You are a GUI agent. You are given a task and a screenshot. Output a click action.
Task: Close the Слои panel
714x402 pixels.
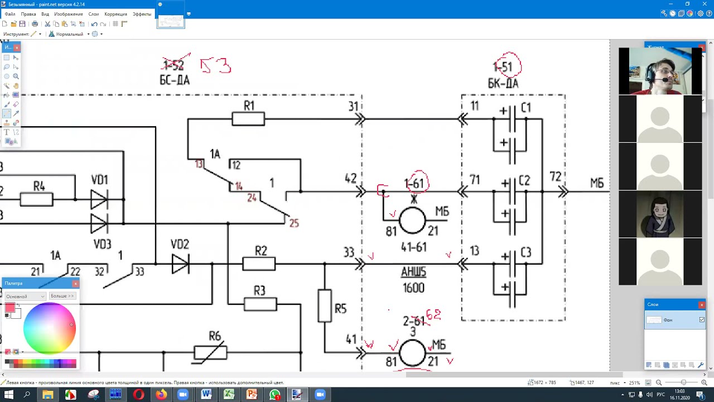pyautogui.click(x=702, y=304)
